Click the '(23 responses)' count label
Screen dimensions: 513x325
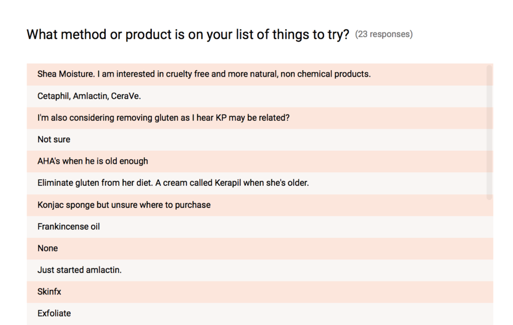[x=384, y=35]
